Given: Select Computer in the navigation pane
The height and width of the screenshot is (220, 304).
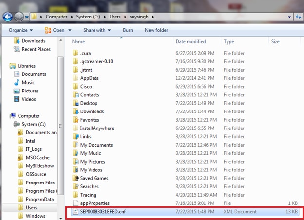Looking at the screenshot, I should pyautogui.click(x=24, y=116).
